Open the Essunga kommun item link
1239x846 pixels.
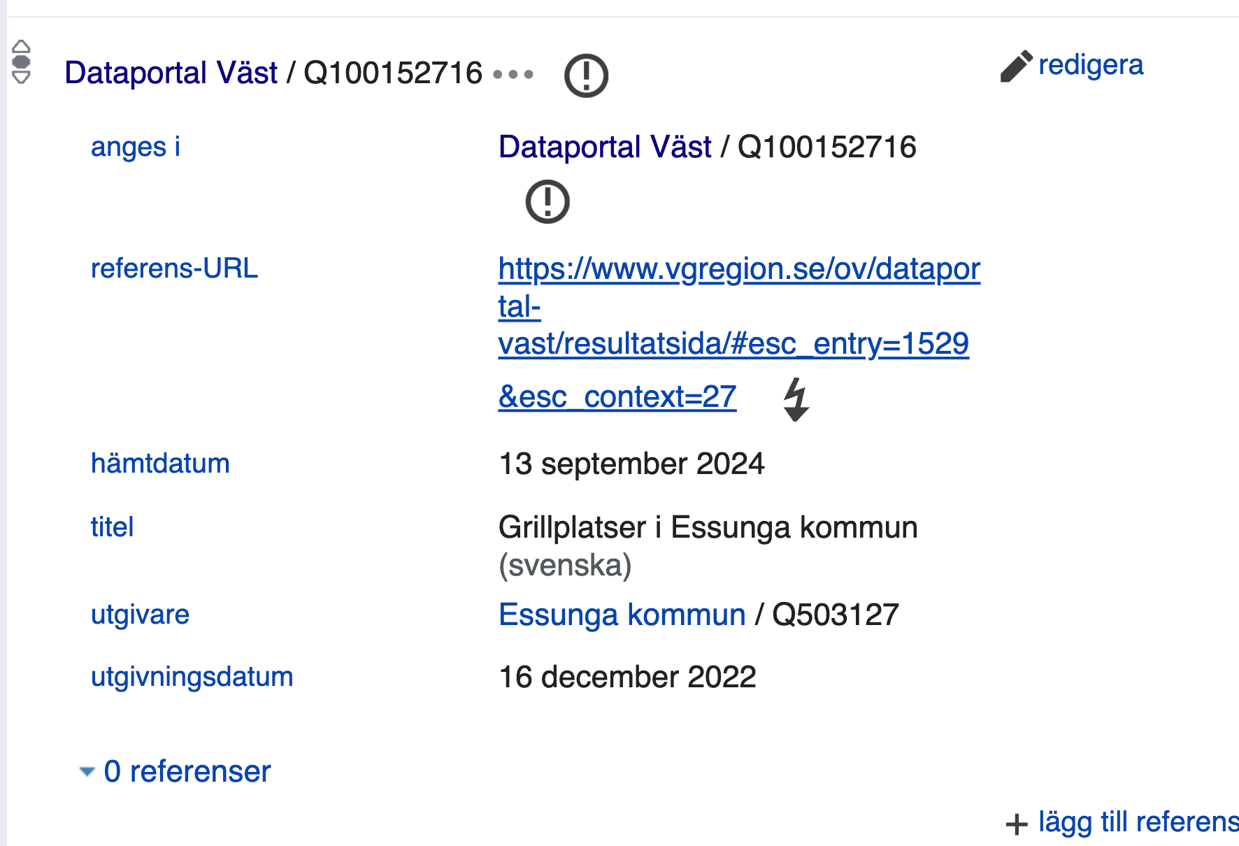click(622, 615)
